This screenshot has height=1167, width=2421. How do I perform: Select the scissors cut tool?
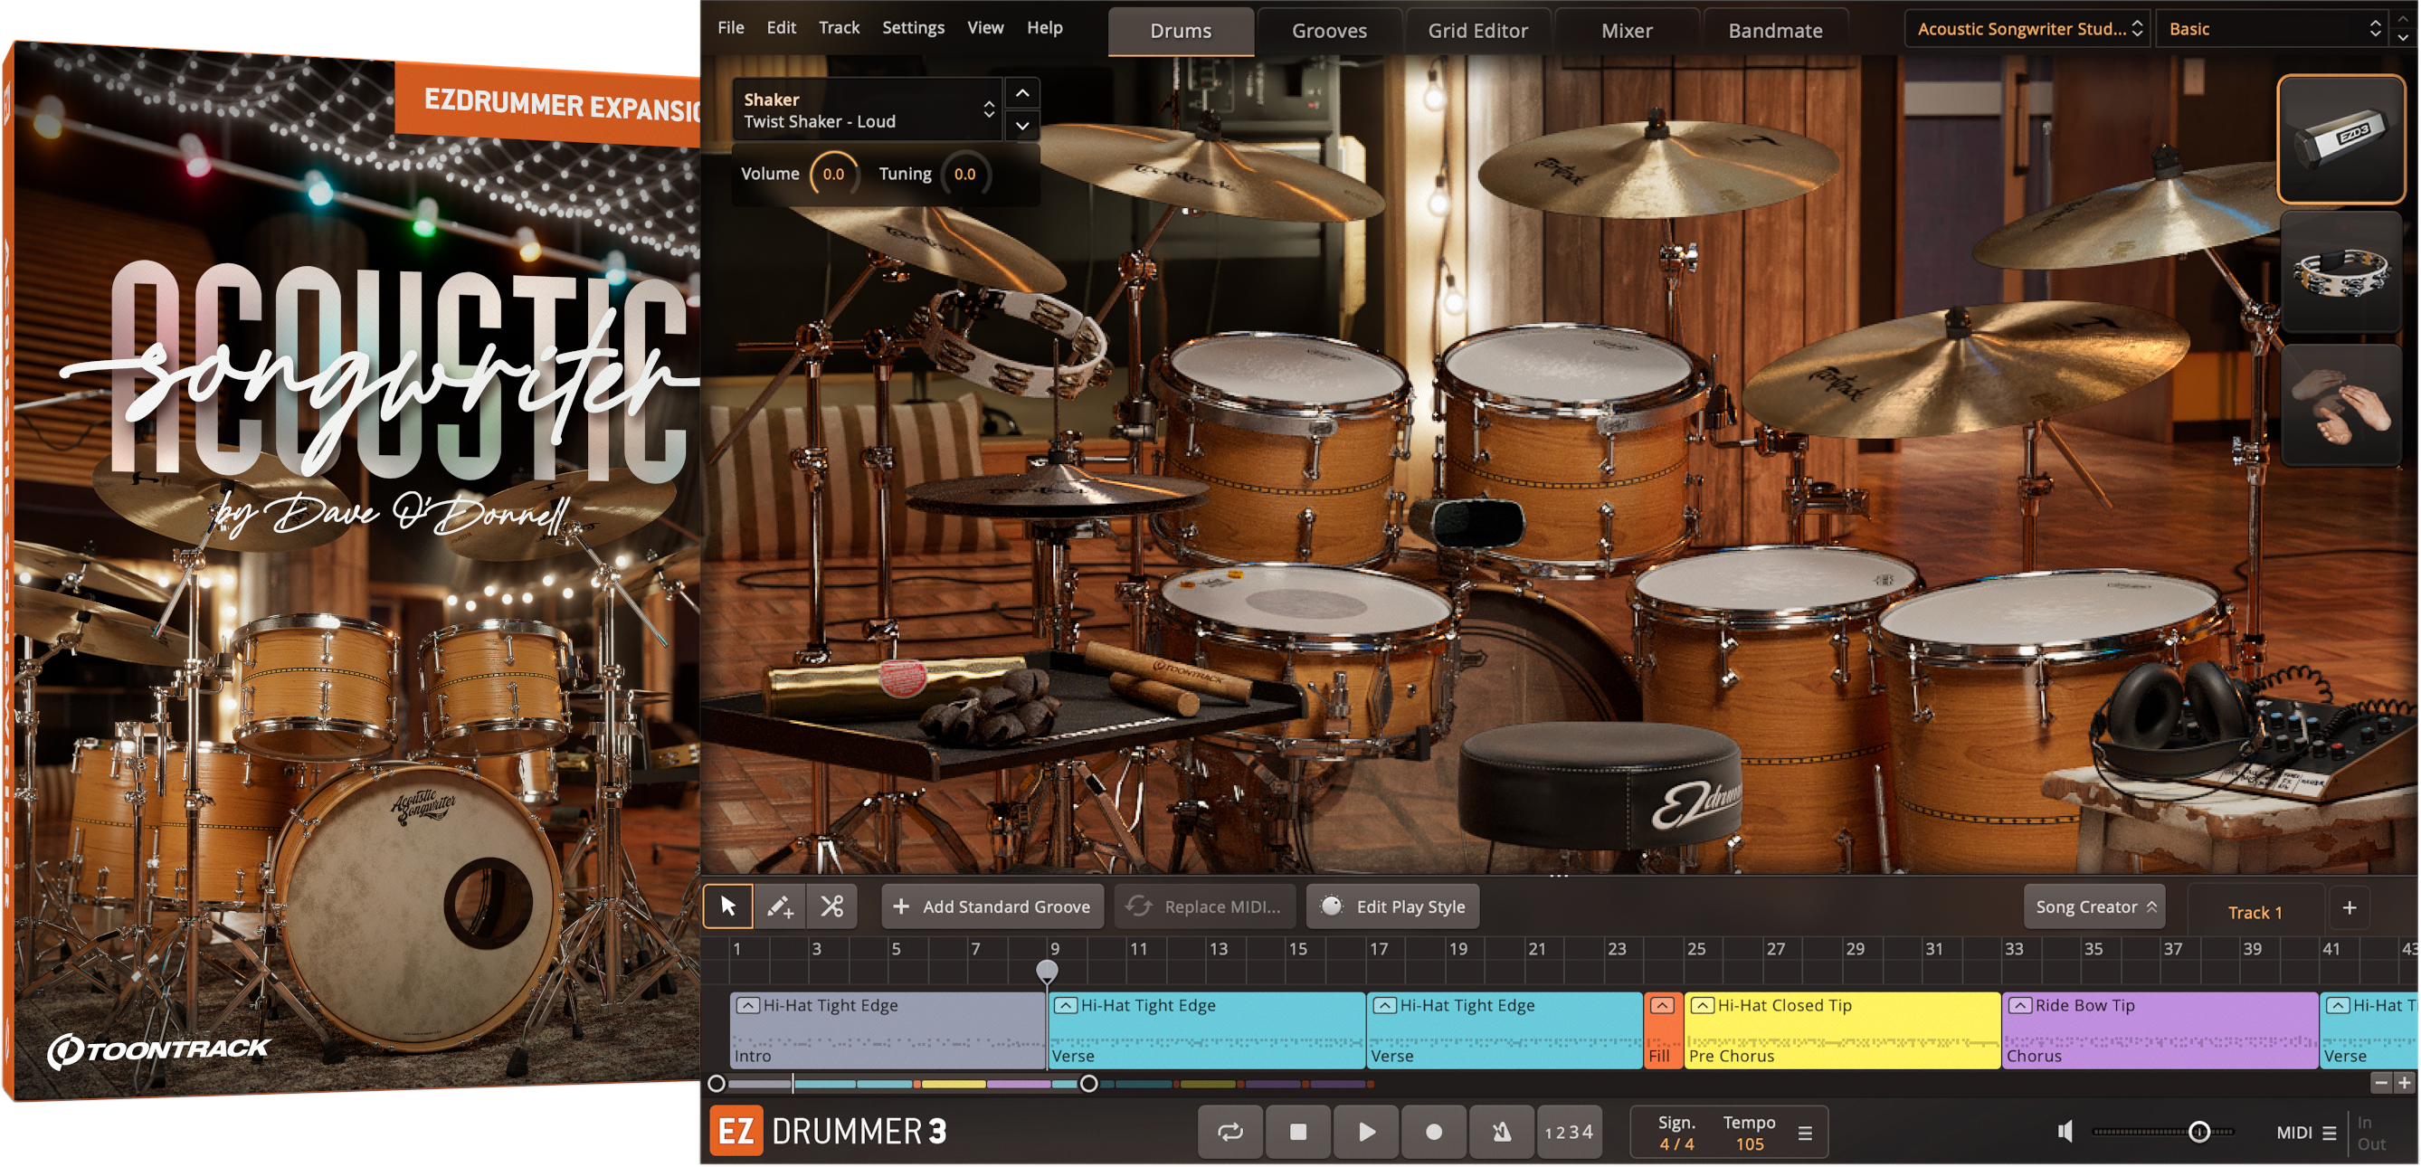click(831, 906)
